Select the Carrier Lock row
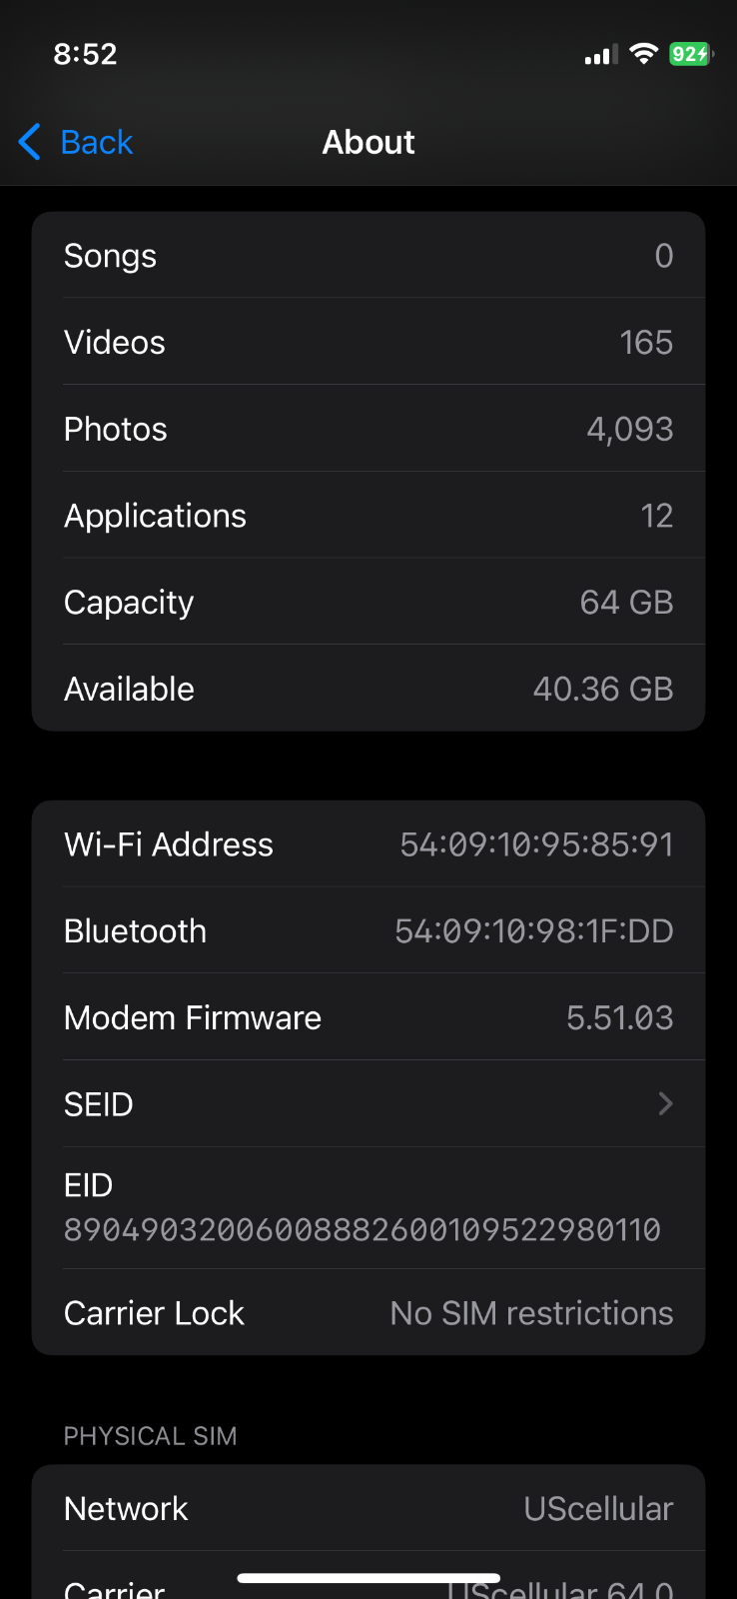Image resolution: width=737 pixels, height=1599 pixels. 368,1312
